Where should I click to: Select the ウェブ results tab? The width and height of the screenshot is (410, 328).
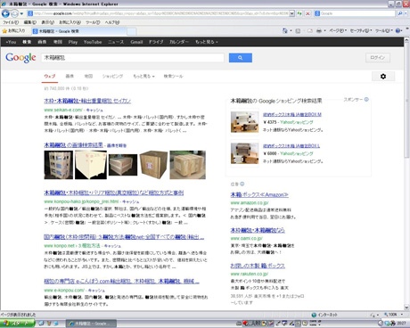tap(50, 77)
